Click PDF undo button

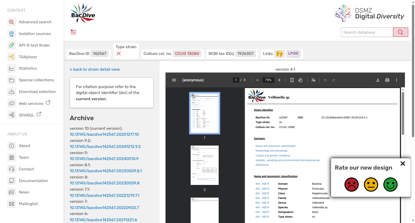(325, 80)
